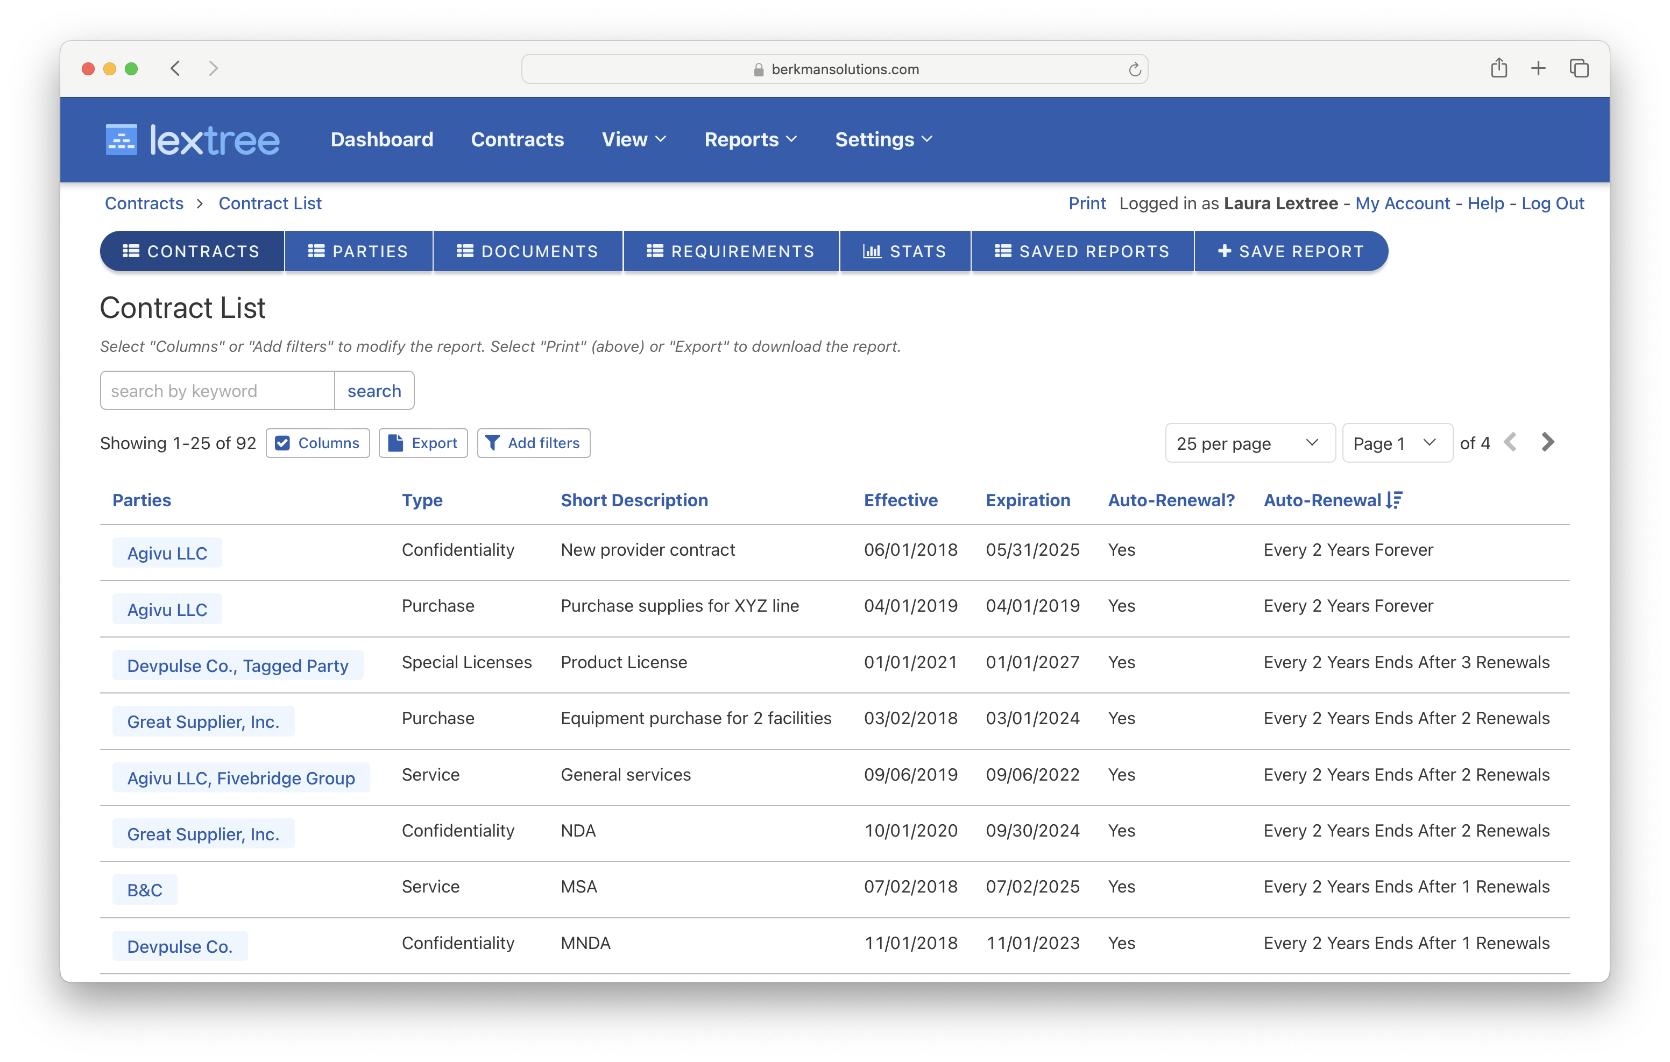Image resolution: width=1670 pixels, height=1062 pixels.
Task: Click the Print link
Action: 1087,203
